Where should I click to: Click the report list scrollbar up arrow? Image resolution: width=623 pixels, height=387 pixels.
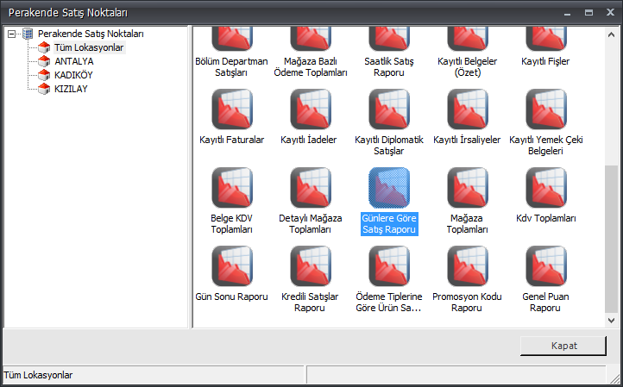612,34
